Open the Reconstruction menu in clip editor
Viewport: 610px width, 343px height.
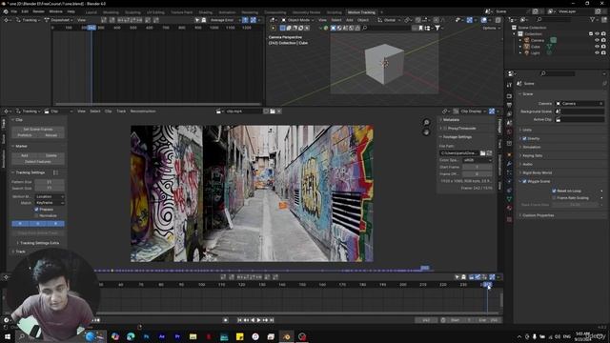coord(143,111)
